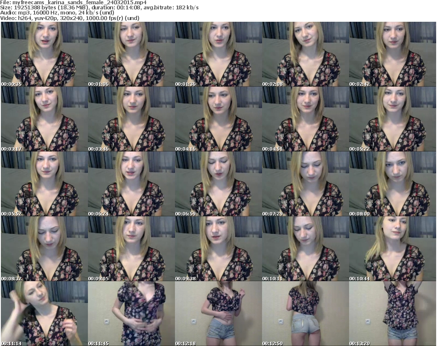Select the thumbnail stamped 00:03:17
Screen dimensions: 437x346
[x=44, y=119]
